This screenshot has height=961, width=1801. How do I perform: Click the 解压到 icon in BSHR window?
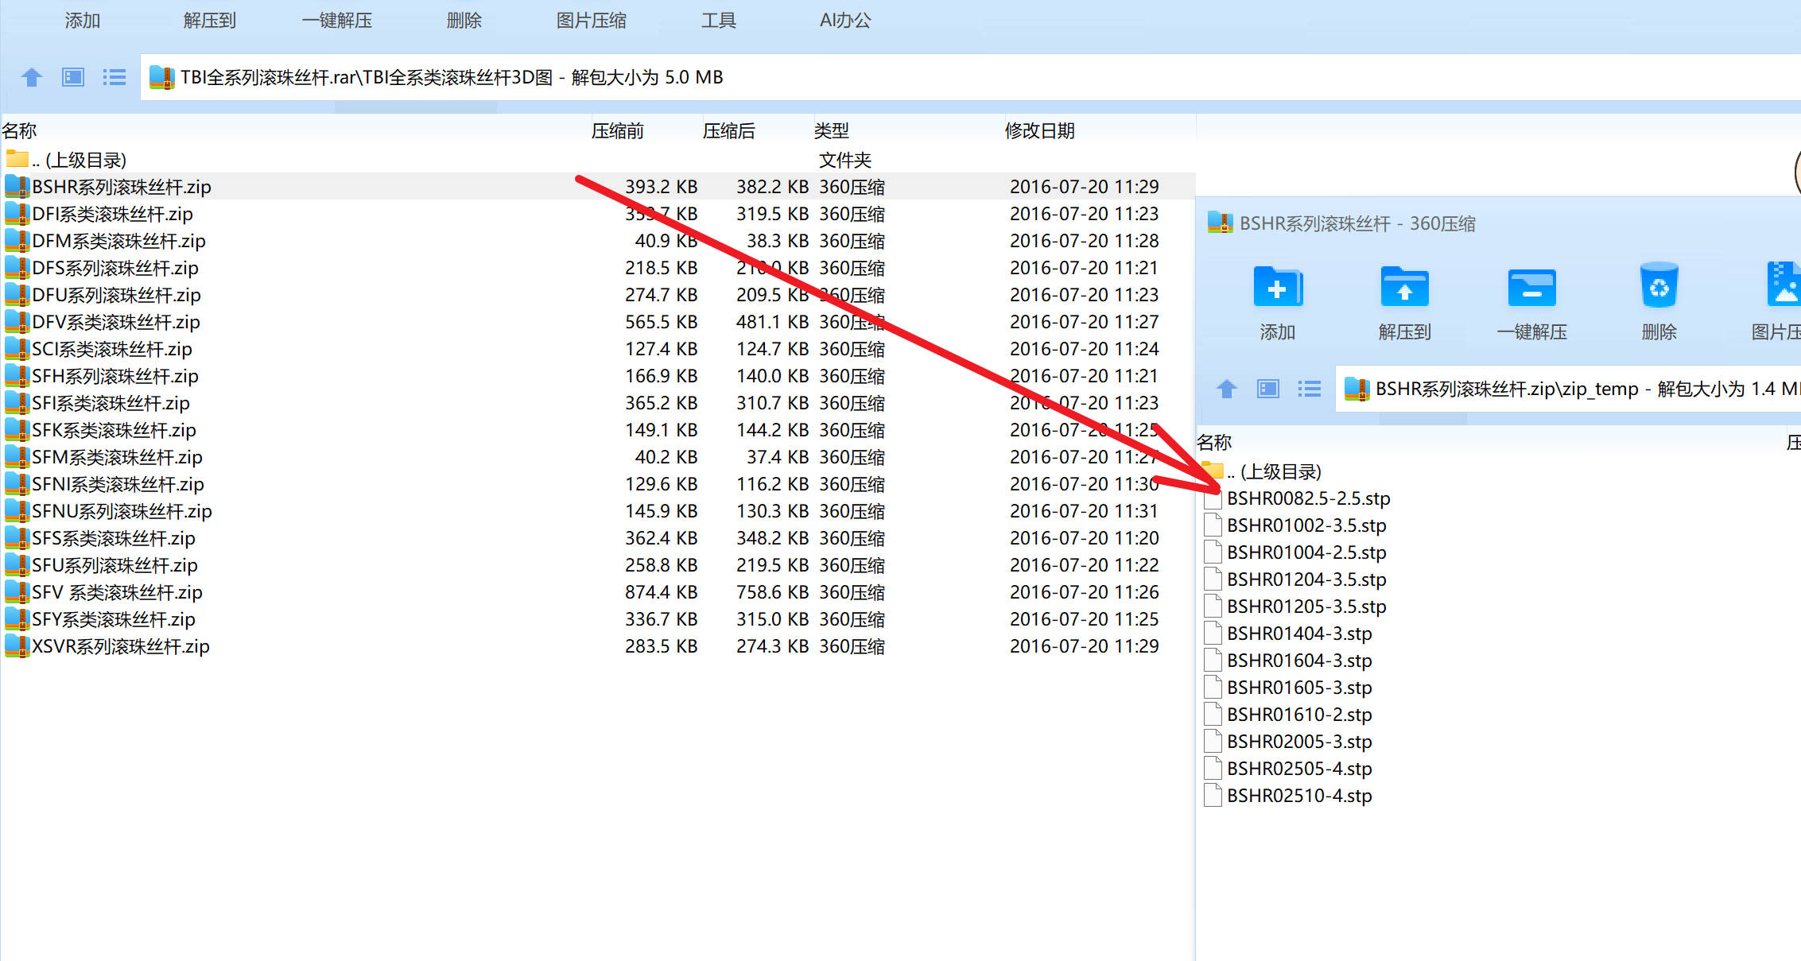tap(1404, 287)
